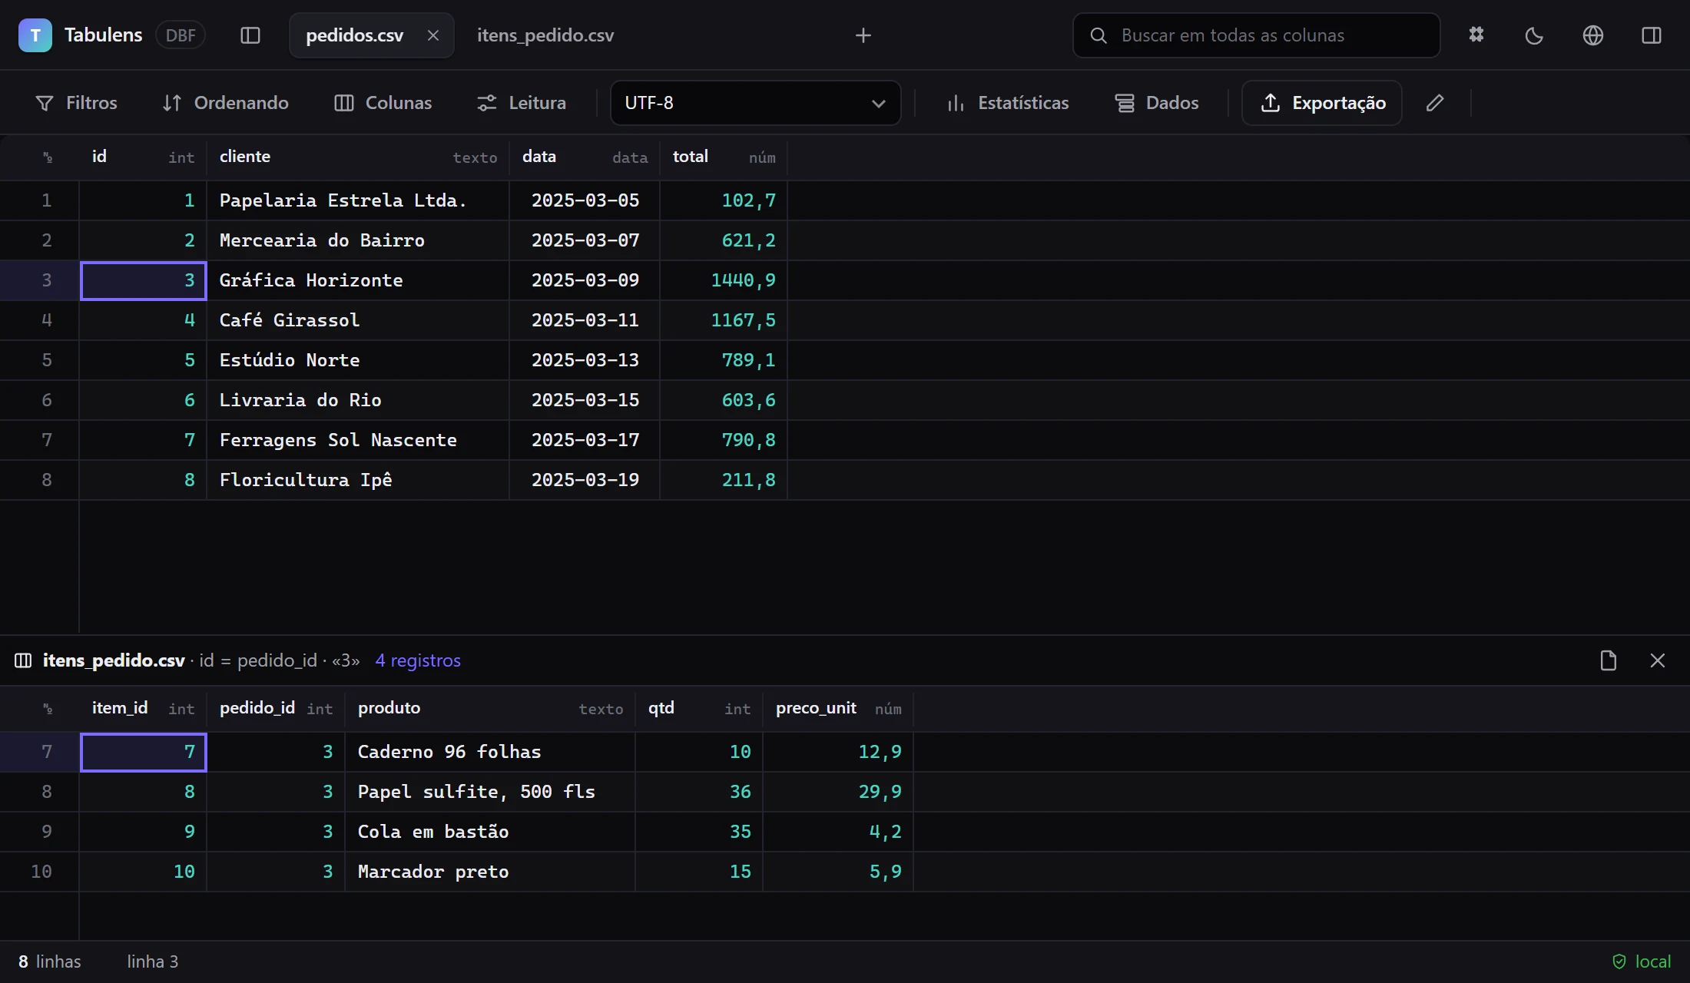The width and height of the screenshot is (1690, 983).
Task: Toggle the right side panel icon
Action: [x=1652, y=35]
